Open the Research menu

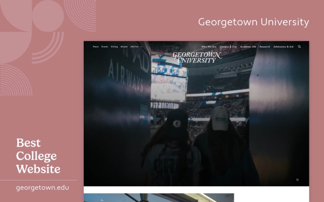click(265, 47)
